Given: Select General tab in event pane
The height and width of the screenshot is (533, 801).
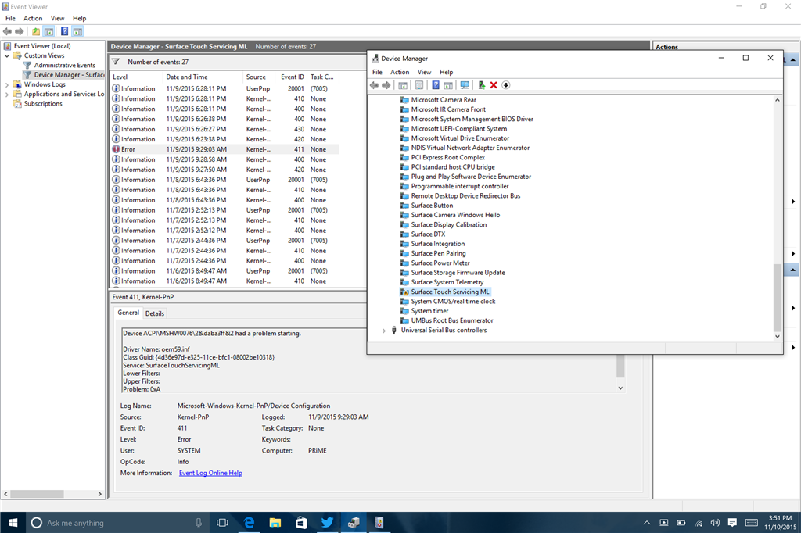Looking at the screenshot, I should click(128, 313).
